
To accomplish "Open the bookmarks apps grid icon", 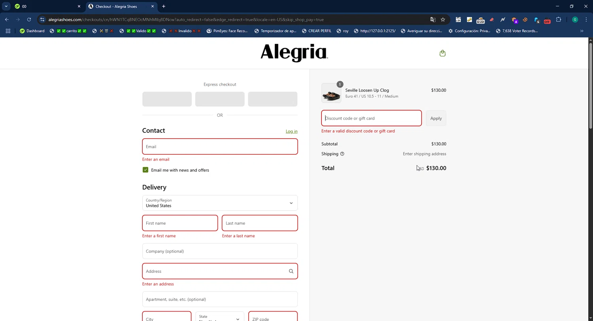I will (x=8, y=31).
